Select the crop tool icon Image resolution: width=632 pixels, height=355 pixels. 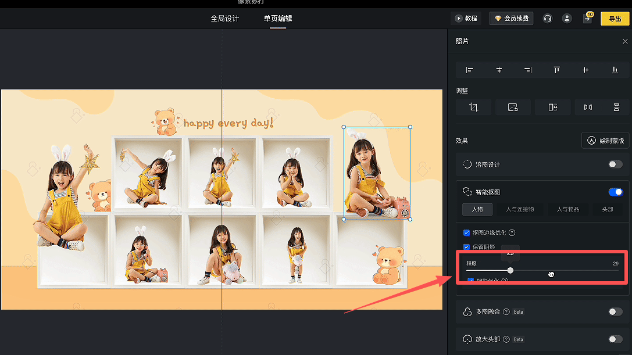point(473,107)
